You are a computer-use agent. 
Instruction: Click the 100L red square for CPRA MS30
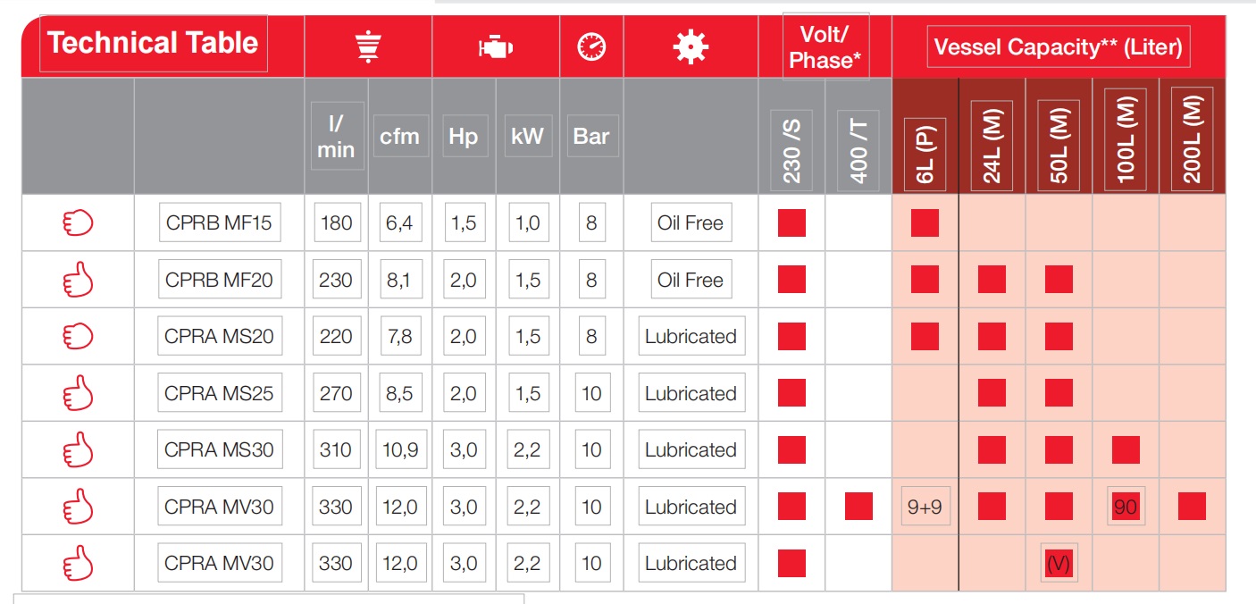[1126, 449]
